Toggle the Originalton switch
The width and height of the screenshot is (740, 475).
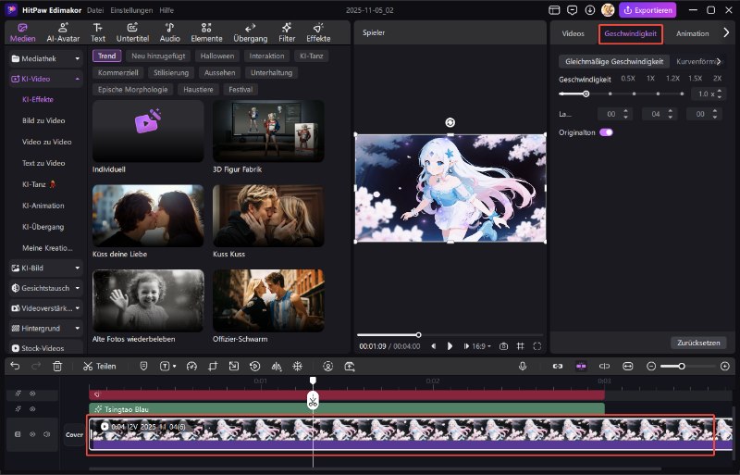[606, 132]
